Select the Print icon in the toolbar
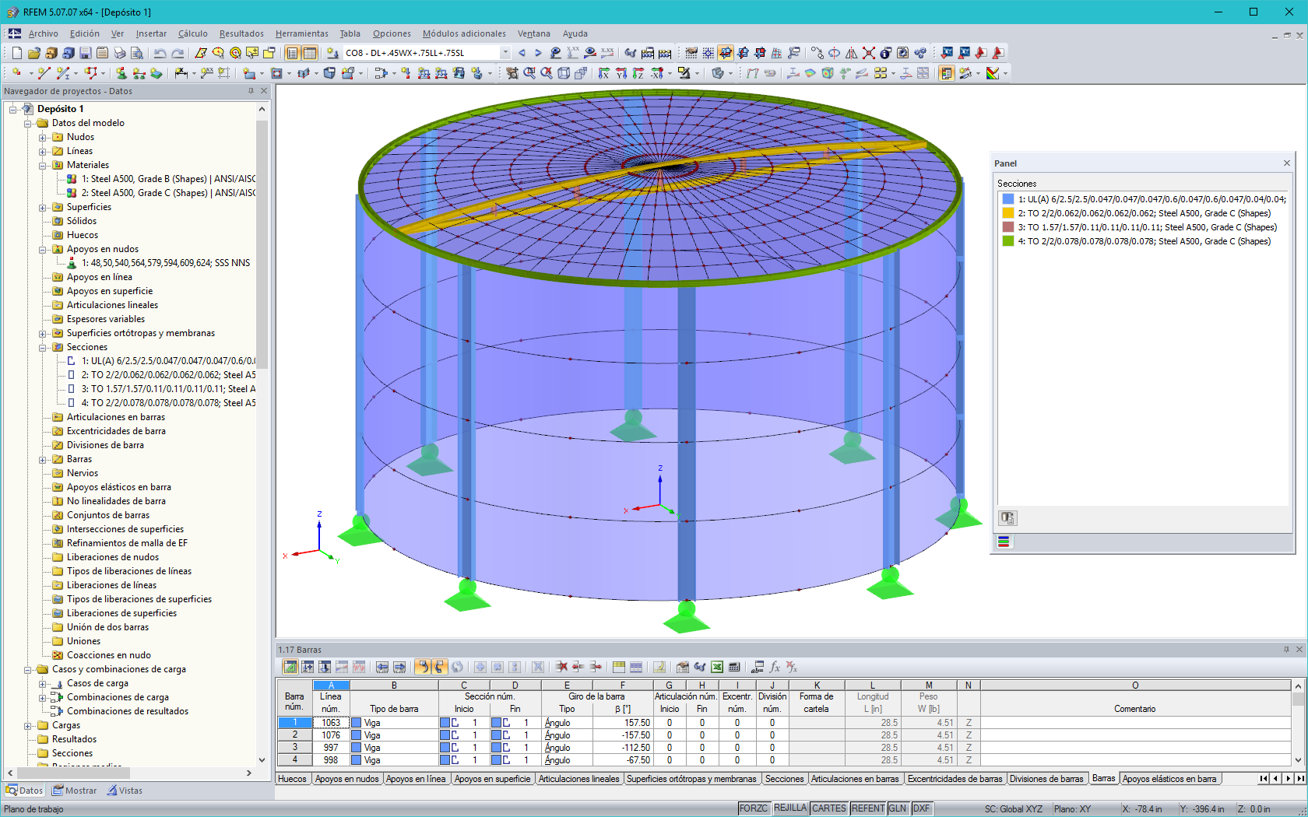 (x=119, y=53)
